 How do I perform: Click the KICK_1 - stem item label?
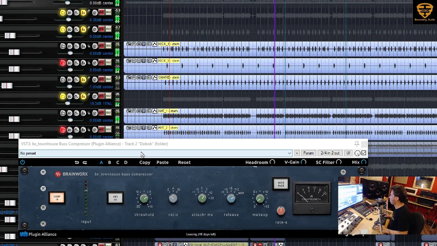(169, 44)
